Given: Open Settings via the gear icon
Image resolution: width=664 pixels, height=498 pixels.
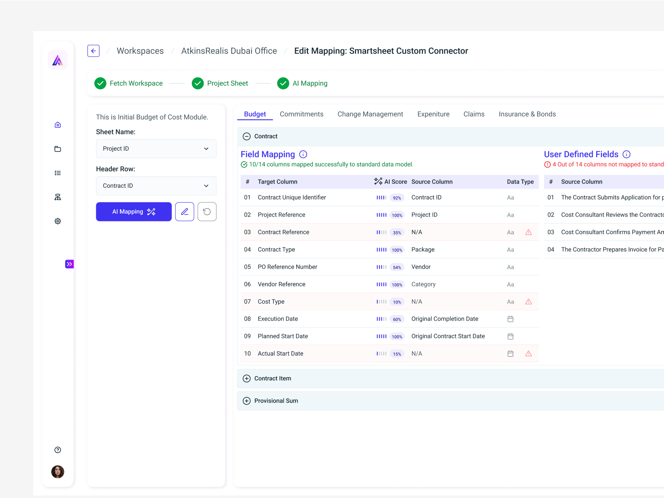Looking at the screenshot, I should [57, 221].
